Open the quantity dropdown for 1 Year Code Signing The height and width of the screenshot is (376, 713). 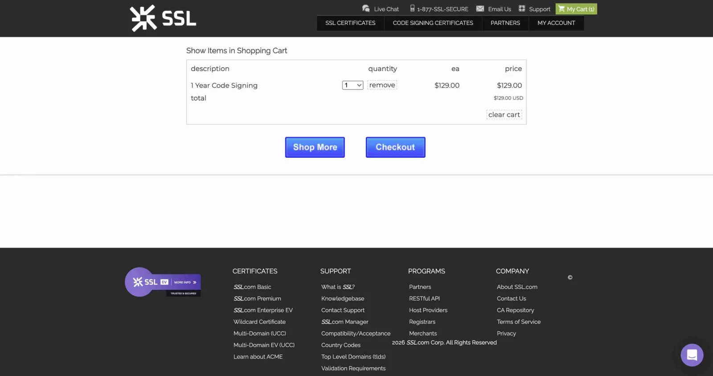(x=352, y=85)
